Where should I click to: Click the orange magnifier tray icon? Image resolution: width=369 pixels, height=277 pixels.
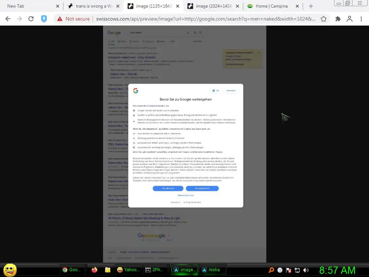pos(271,270)
